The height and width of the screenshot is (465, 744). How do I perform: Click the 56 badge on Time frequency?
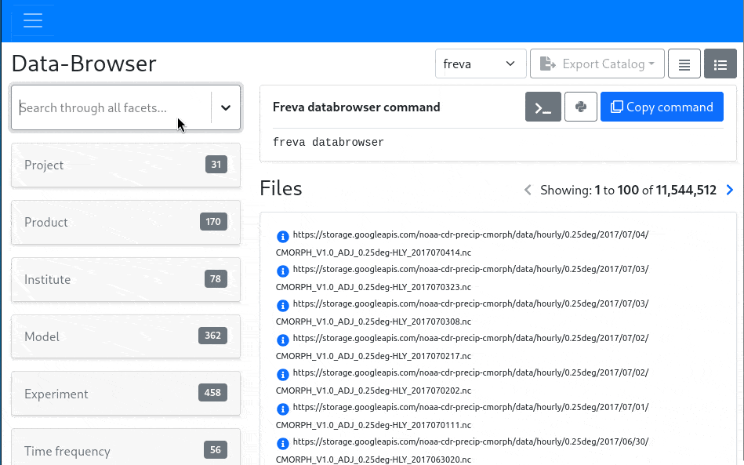pos(216,450)
